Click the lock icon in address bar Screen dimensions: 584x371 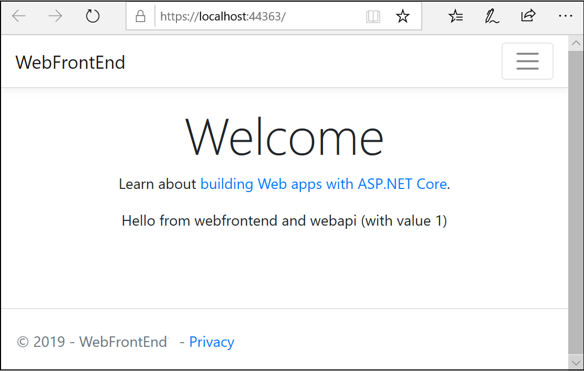point(140,16)
